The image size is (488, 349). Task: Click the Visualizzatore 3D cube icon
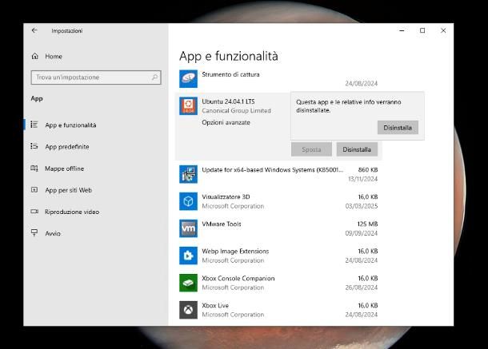(x=188, y=201)
